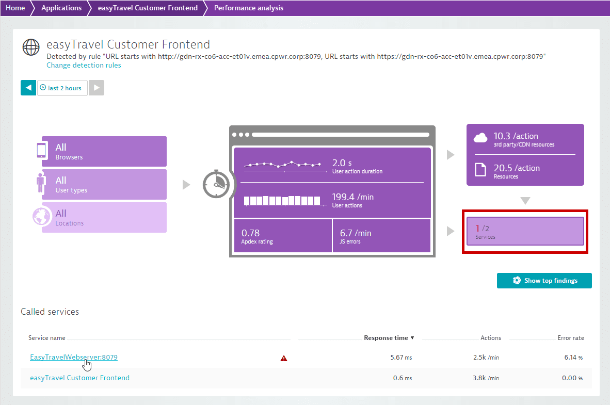Select the All User types filter tile

pos(104,184)
